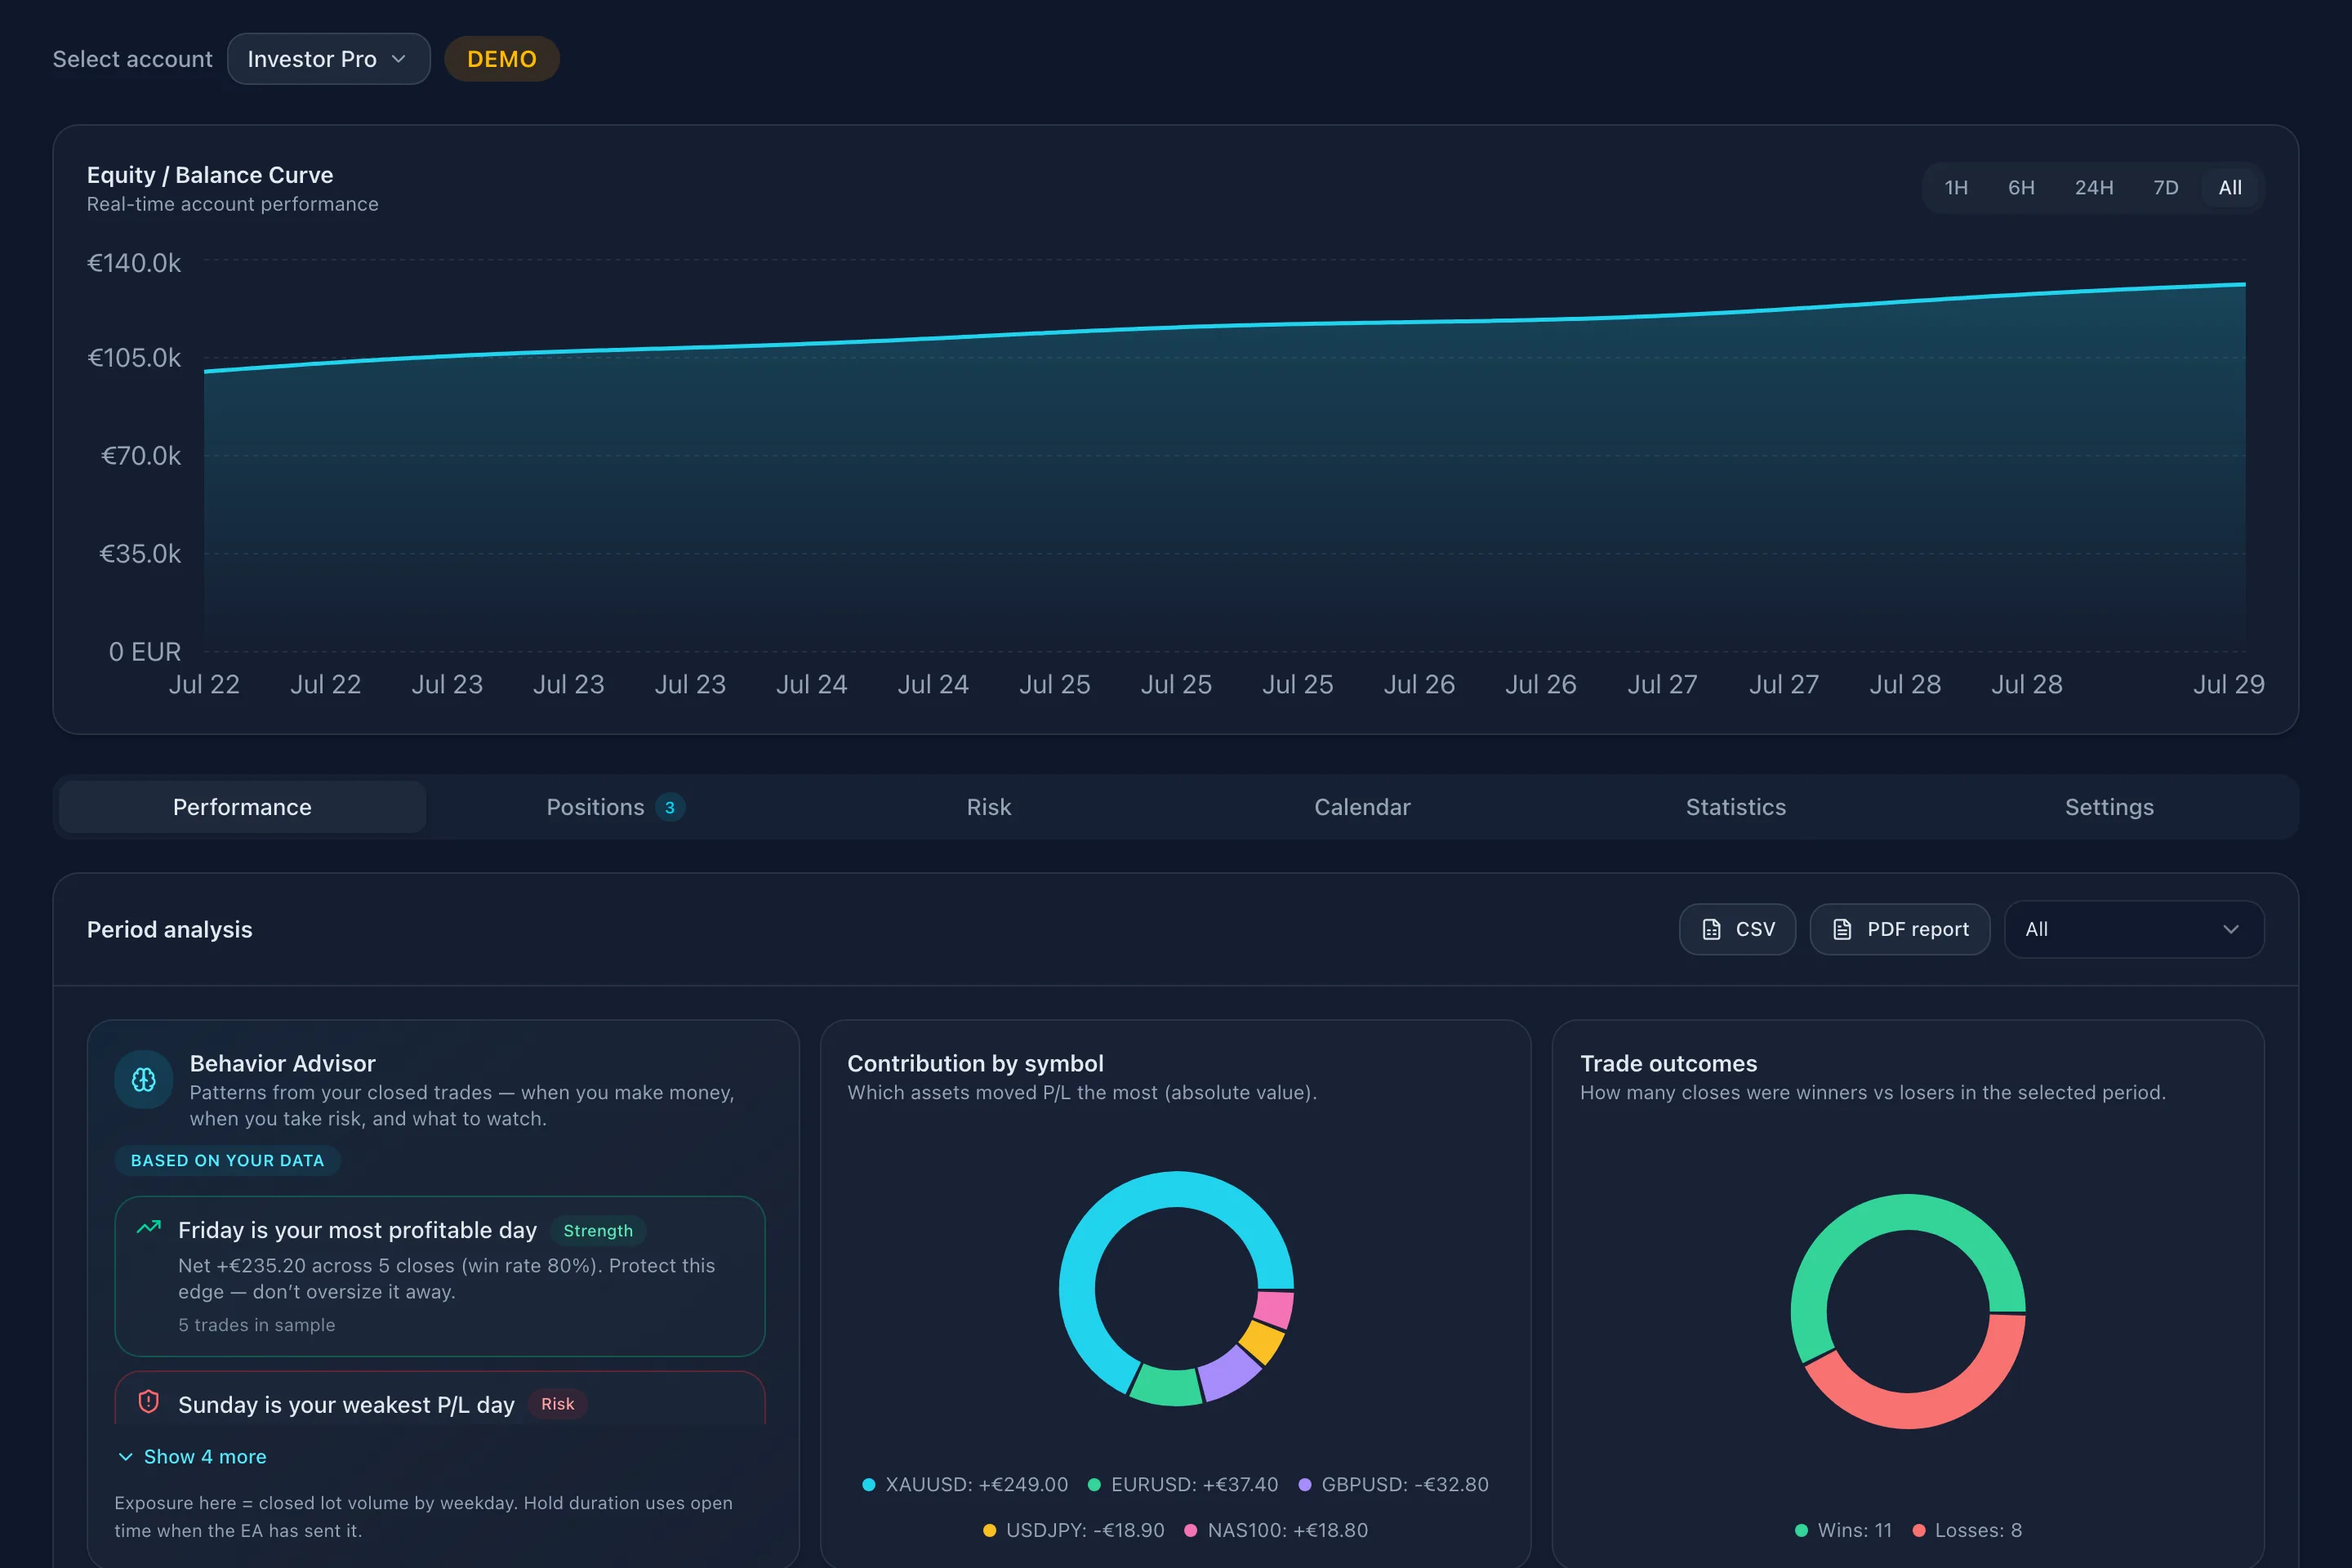This screenshot has width=2352, height=1568.
Task: Generate the PDF report
Action: [x=1900, y=929]
